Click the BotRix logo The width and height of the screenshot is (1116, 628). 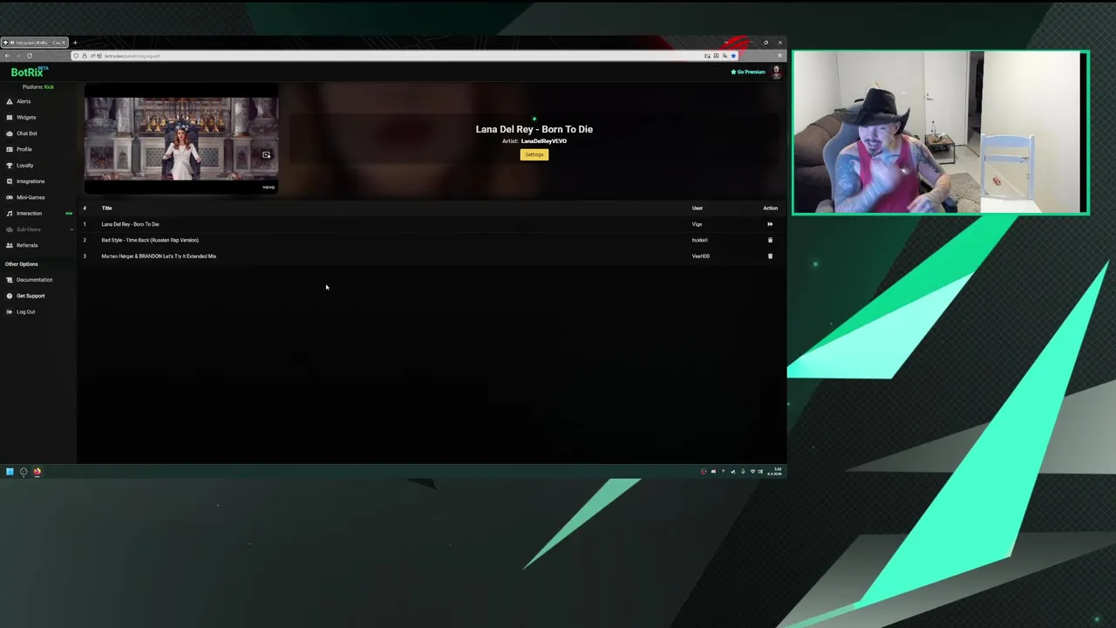point(29,72)
